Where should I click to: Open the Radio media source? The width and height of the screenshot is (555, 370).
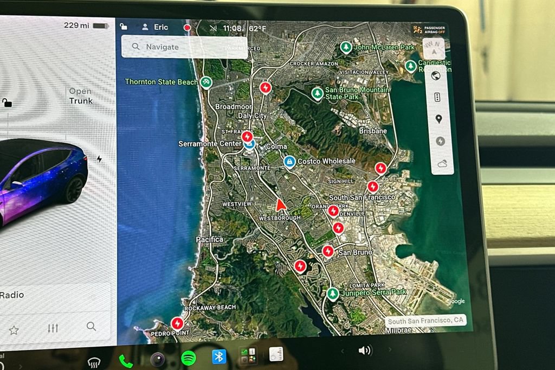(12, 295)
